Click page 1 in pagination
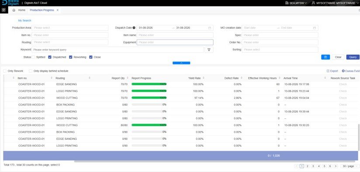The height and width of the screenshot is (172, 360). (x=302, y=166)
